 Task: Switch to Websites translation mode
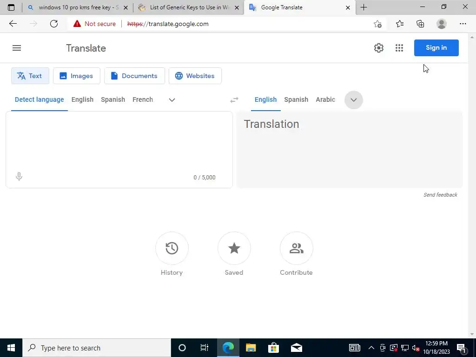[x=195, y=76]
